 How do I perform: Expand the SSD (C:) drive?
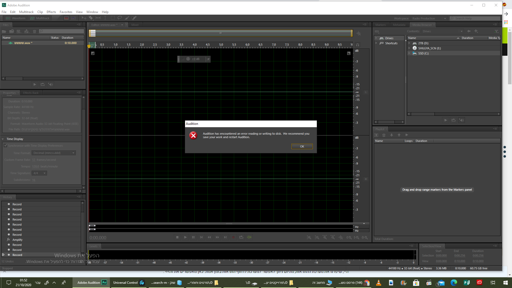click(409, 53)
